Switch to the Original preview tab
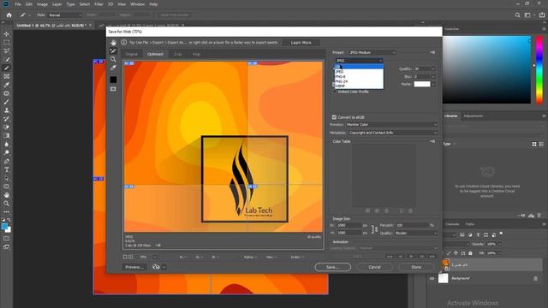This screenshot has height=308, width=548. click(132, 54)
